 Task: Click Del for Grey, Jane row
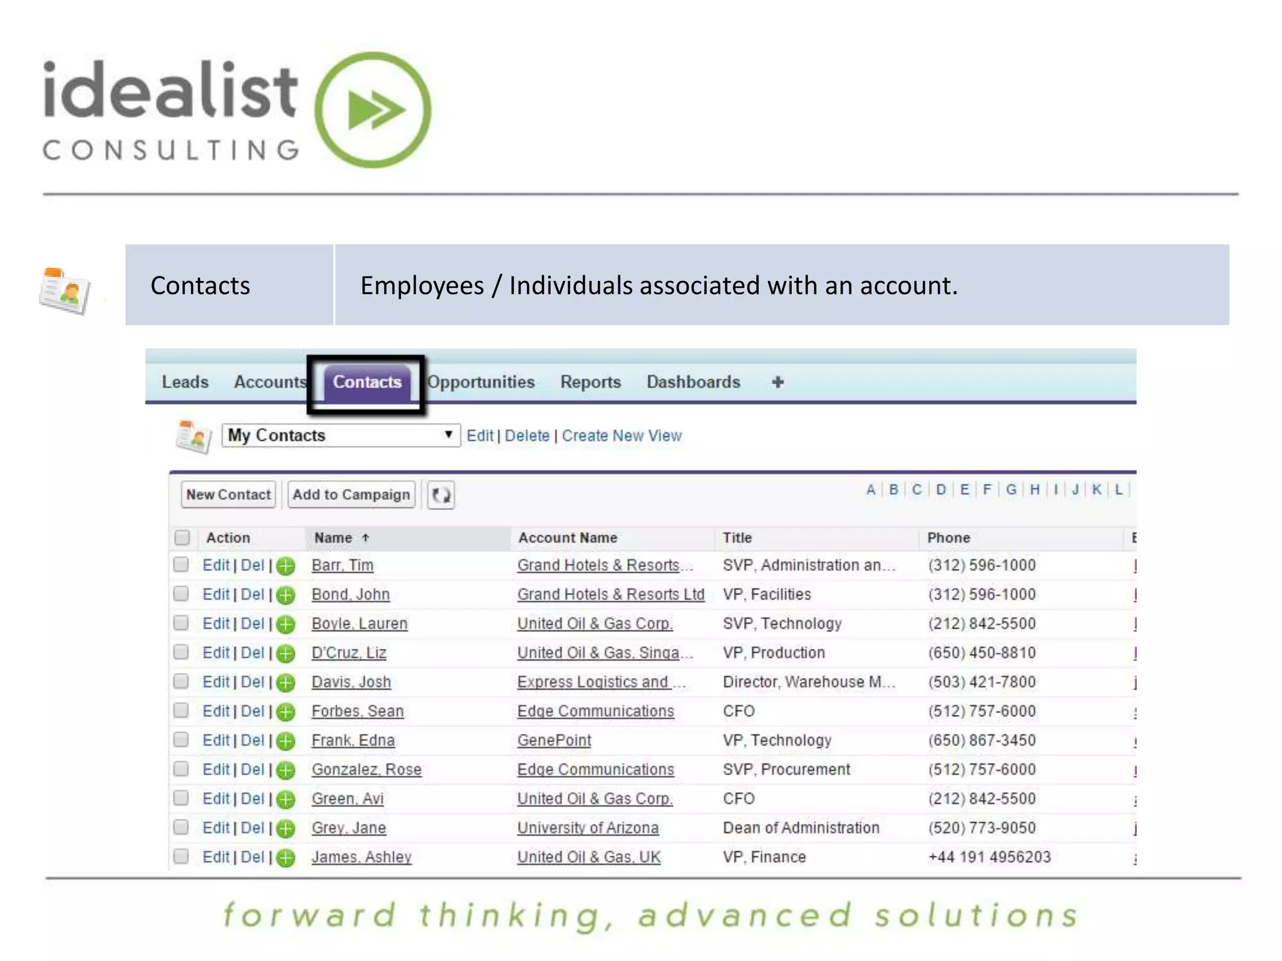(253, 828)
